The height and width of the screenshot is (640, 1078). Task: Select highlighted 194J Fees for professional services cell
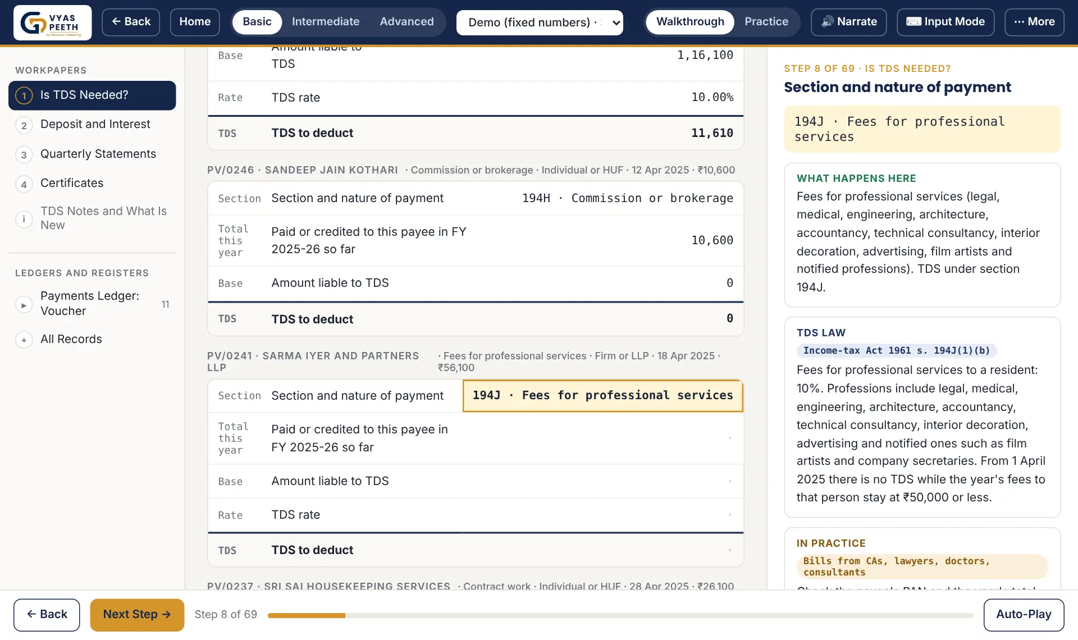[603, 396]
